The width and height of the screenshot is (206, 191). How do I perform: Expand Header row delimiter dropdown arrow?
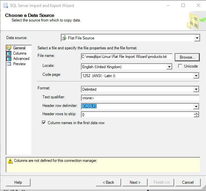coord(196,106)
